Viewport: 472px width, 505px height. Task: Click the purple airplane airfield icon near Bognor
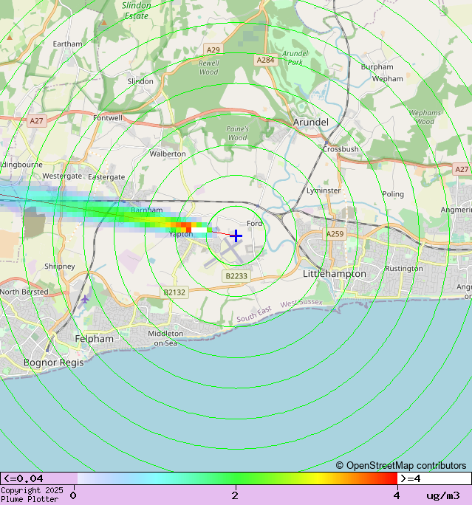[85, 299]
